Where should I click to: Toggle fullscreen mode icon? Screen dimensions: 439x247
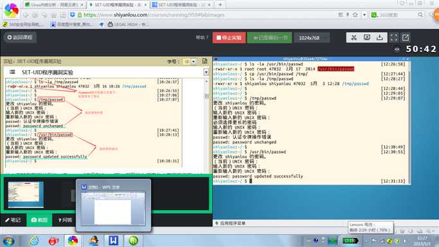click(x=393, y=37)
